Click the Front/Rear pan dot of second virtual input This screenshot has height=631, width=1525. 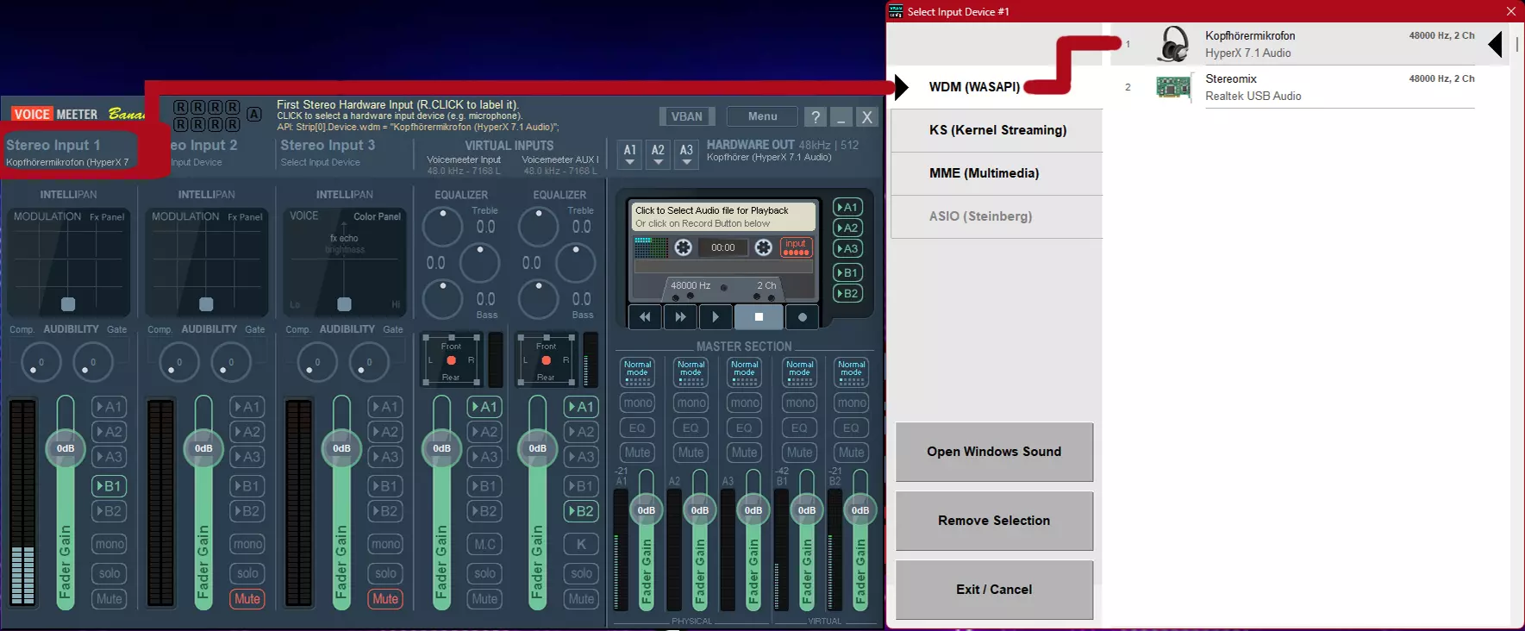pyautogui.click(x=546, y=360)
